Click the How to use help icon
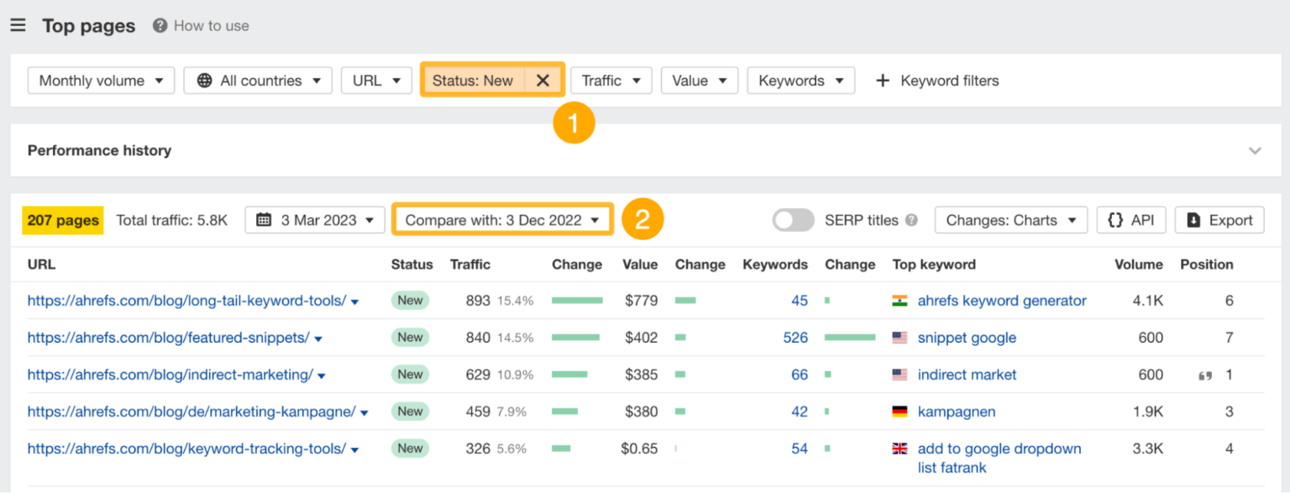 pyautogui.click(x=158, y=25)
